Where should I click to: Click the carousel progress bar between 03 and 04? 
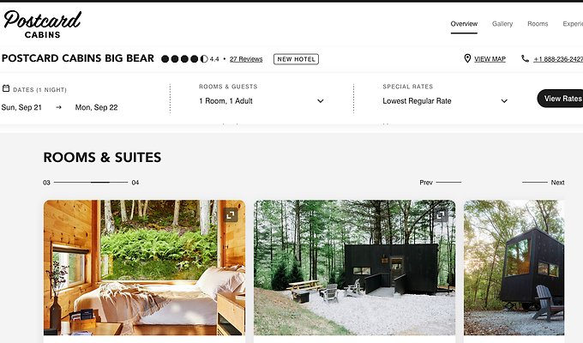[91, 183]
